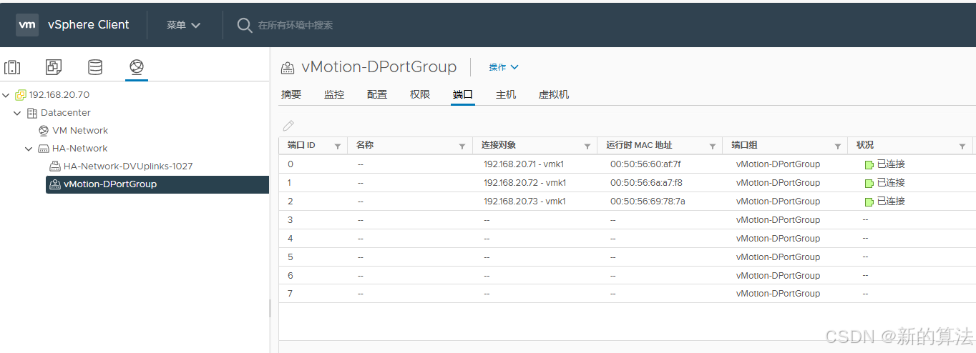Click cell 192.168.20.71 - vmk1

pos(524,164)
